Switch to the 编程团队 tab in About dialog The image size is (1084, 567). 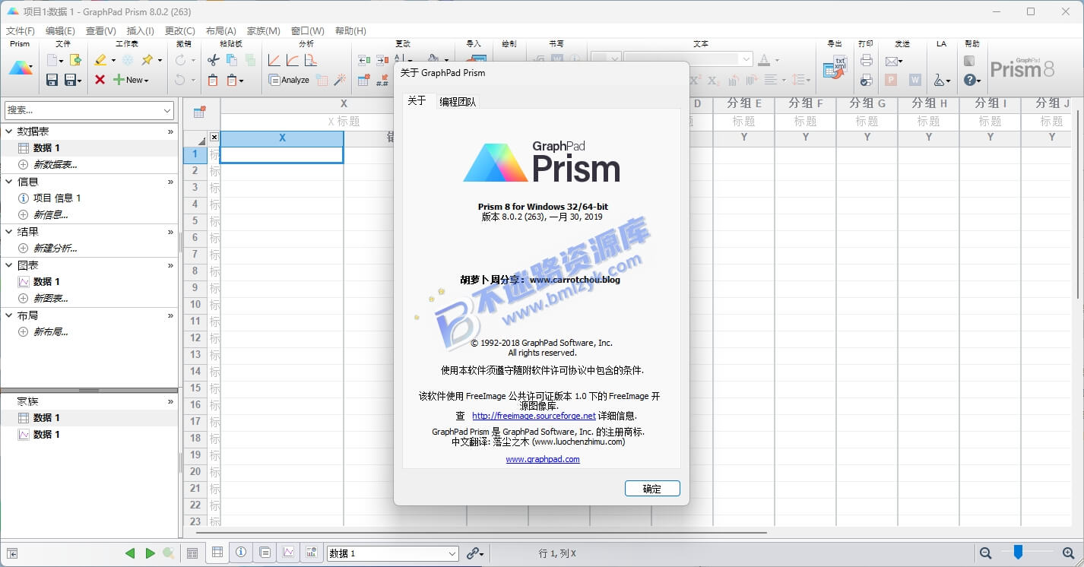pyautogui.click(x=458, y=101)
